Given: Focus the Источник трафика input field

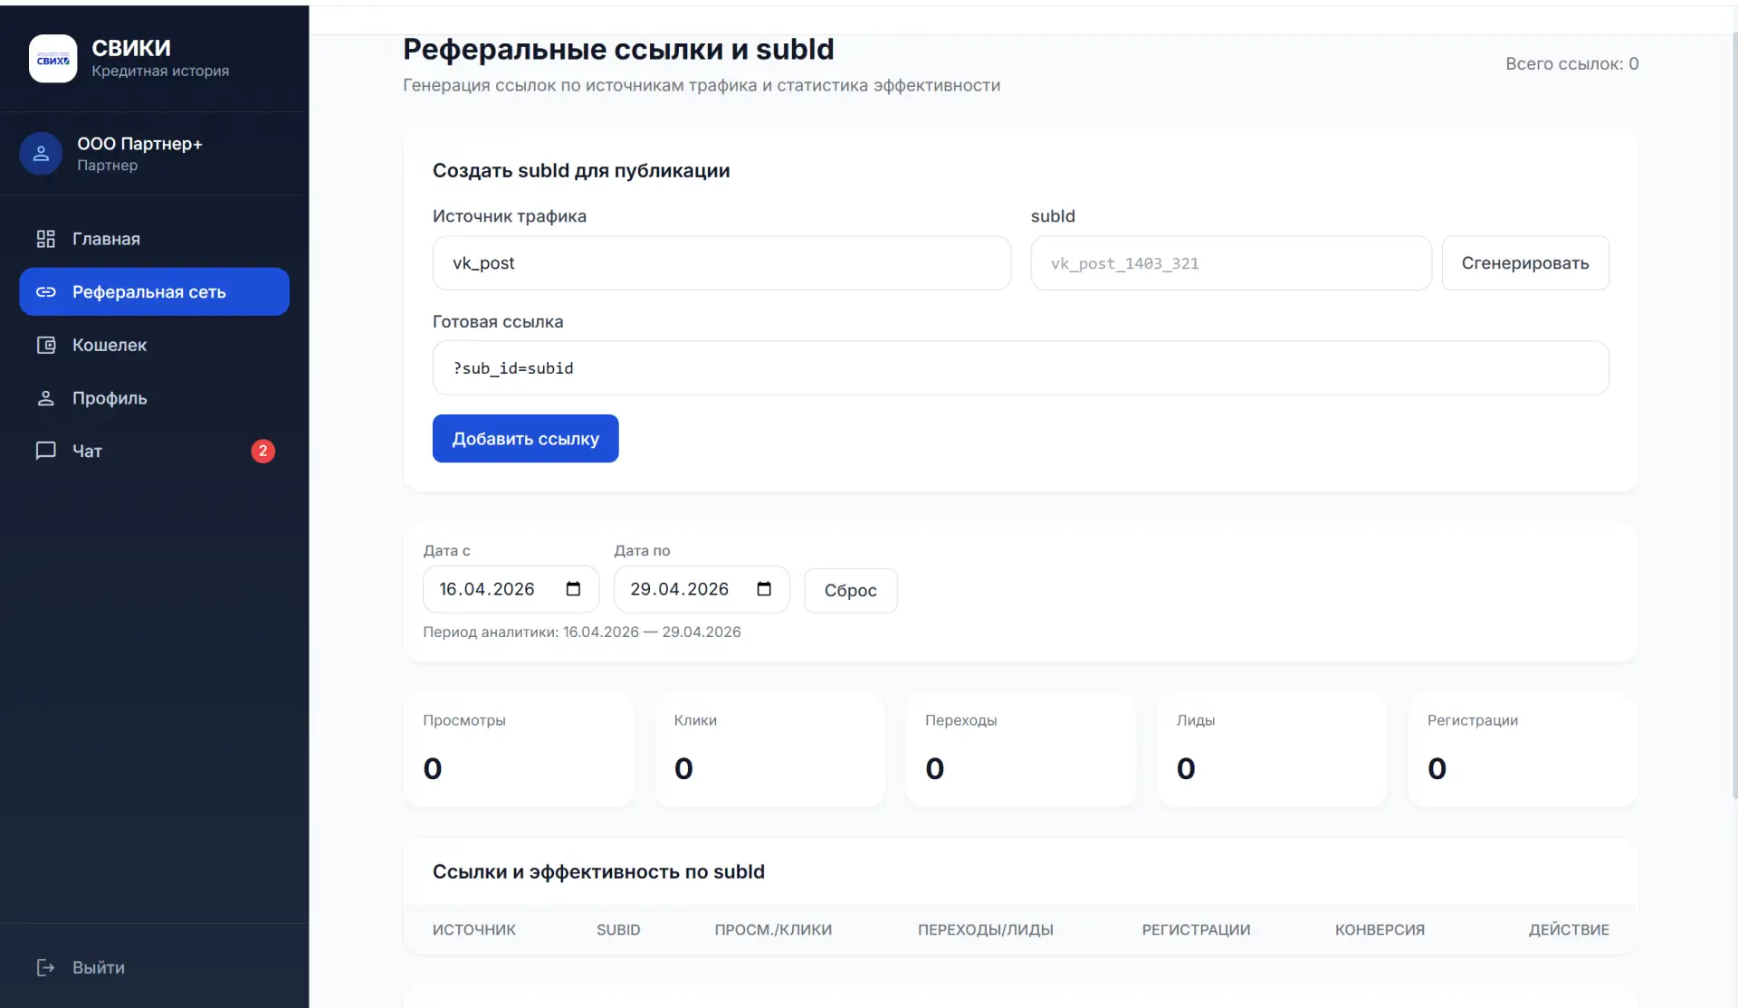Looking at the screenshot, I should pos(721,263).
